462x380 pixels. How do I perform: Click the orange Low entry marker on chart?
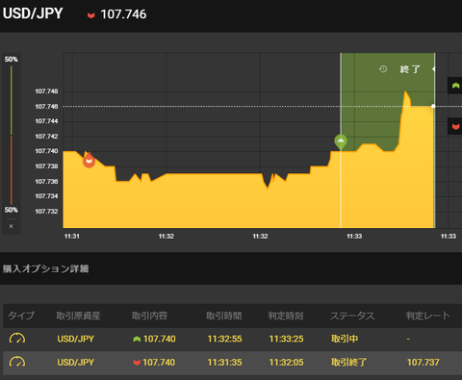coord(89,160)
